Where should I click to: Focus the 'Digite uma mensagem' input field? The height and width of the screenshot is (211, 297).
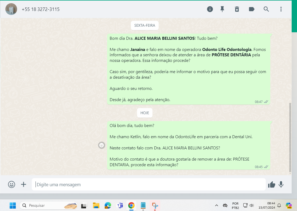click(149, 184)
